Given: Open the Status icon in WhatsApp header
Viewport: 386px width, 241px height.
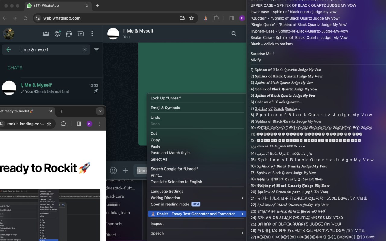Looking at the screenshot, I should pyautogui.click(x=58, y=34).
